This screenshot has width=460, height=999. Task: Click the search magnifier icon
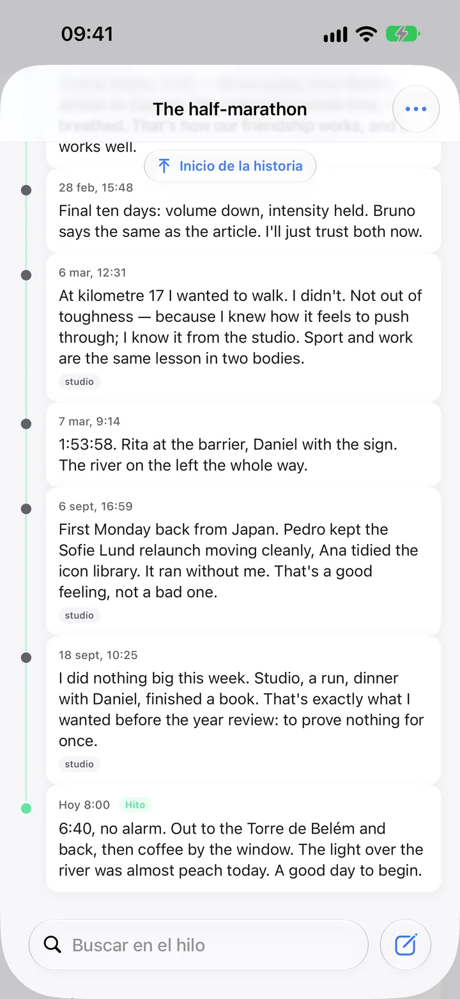point(52,945)
